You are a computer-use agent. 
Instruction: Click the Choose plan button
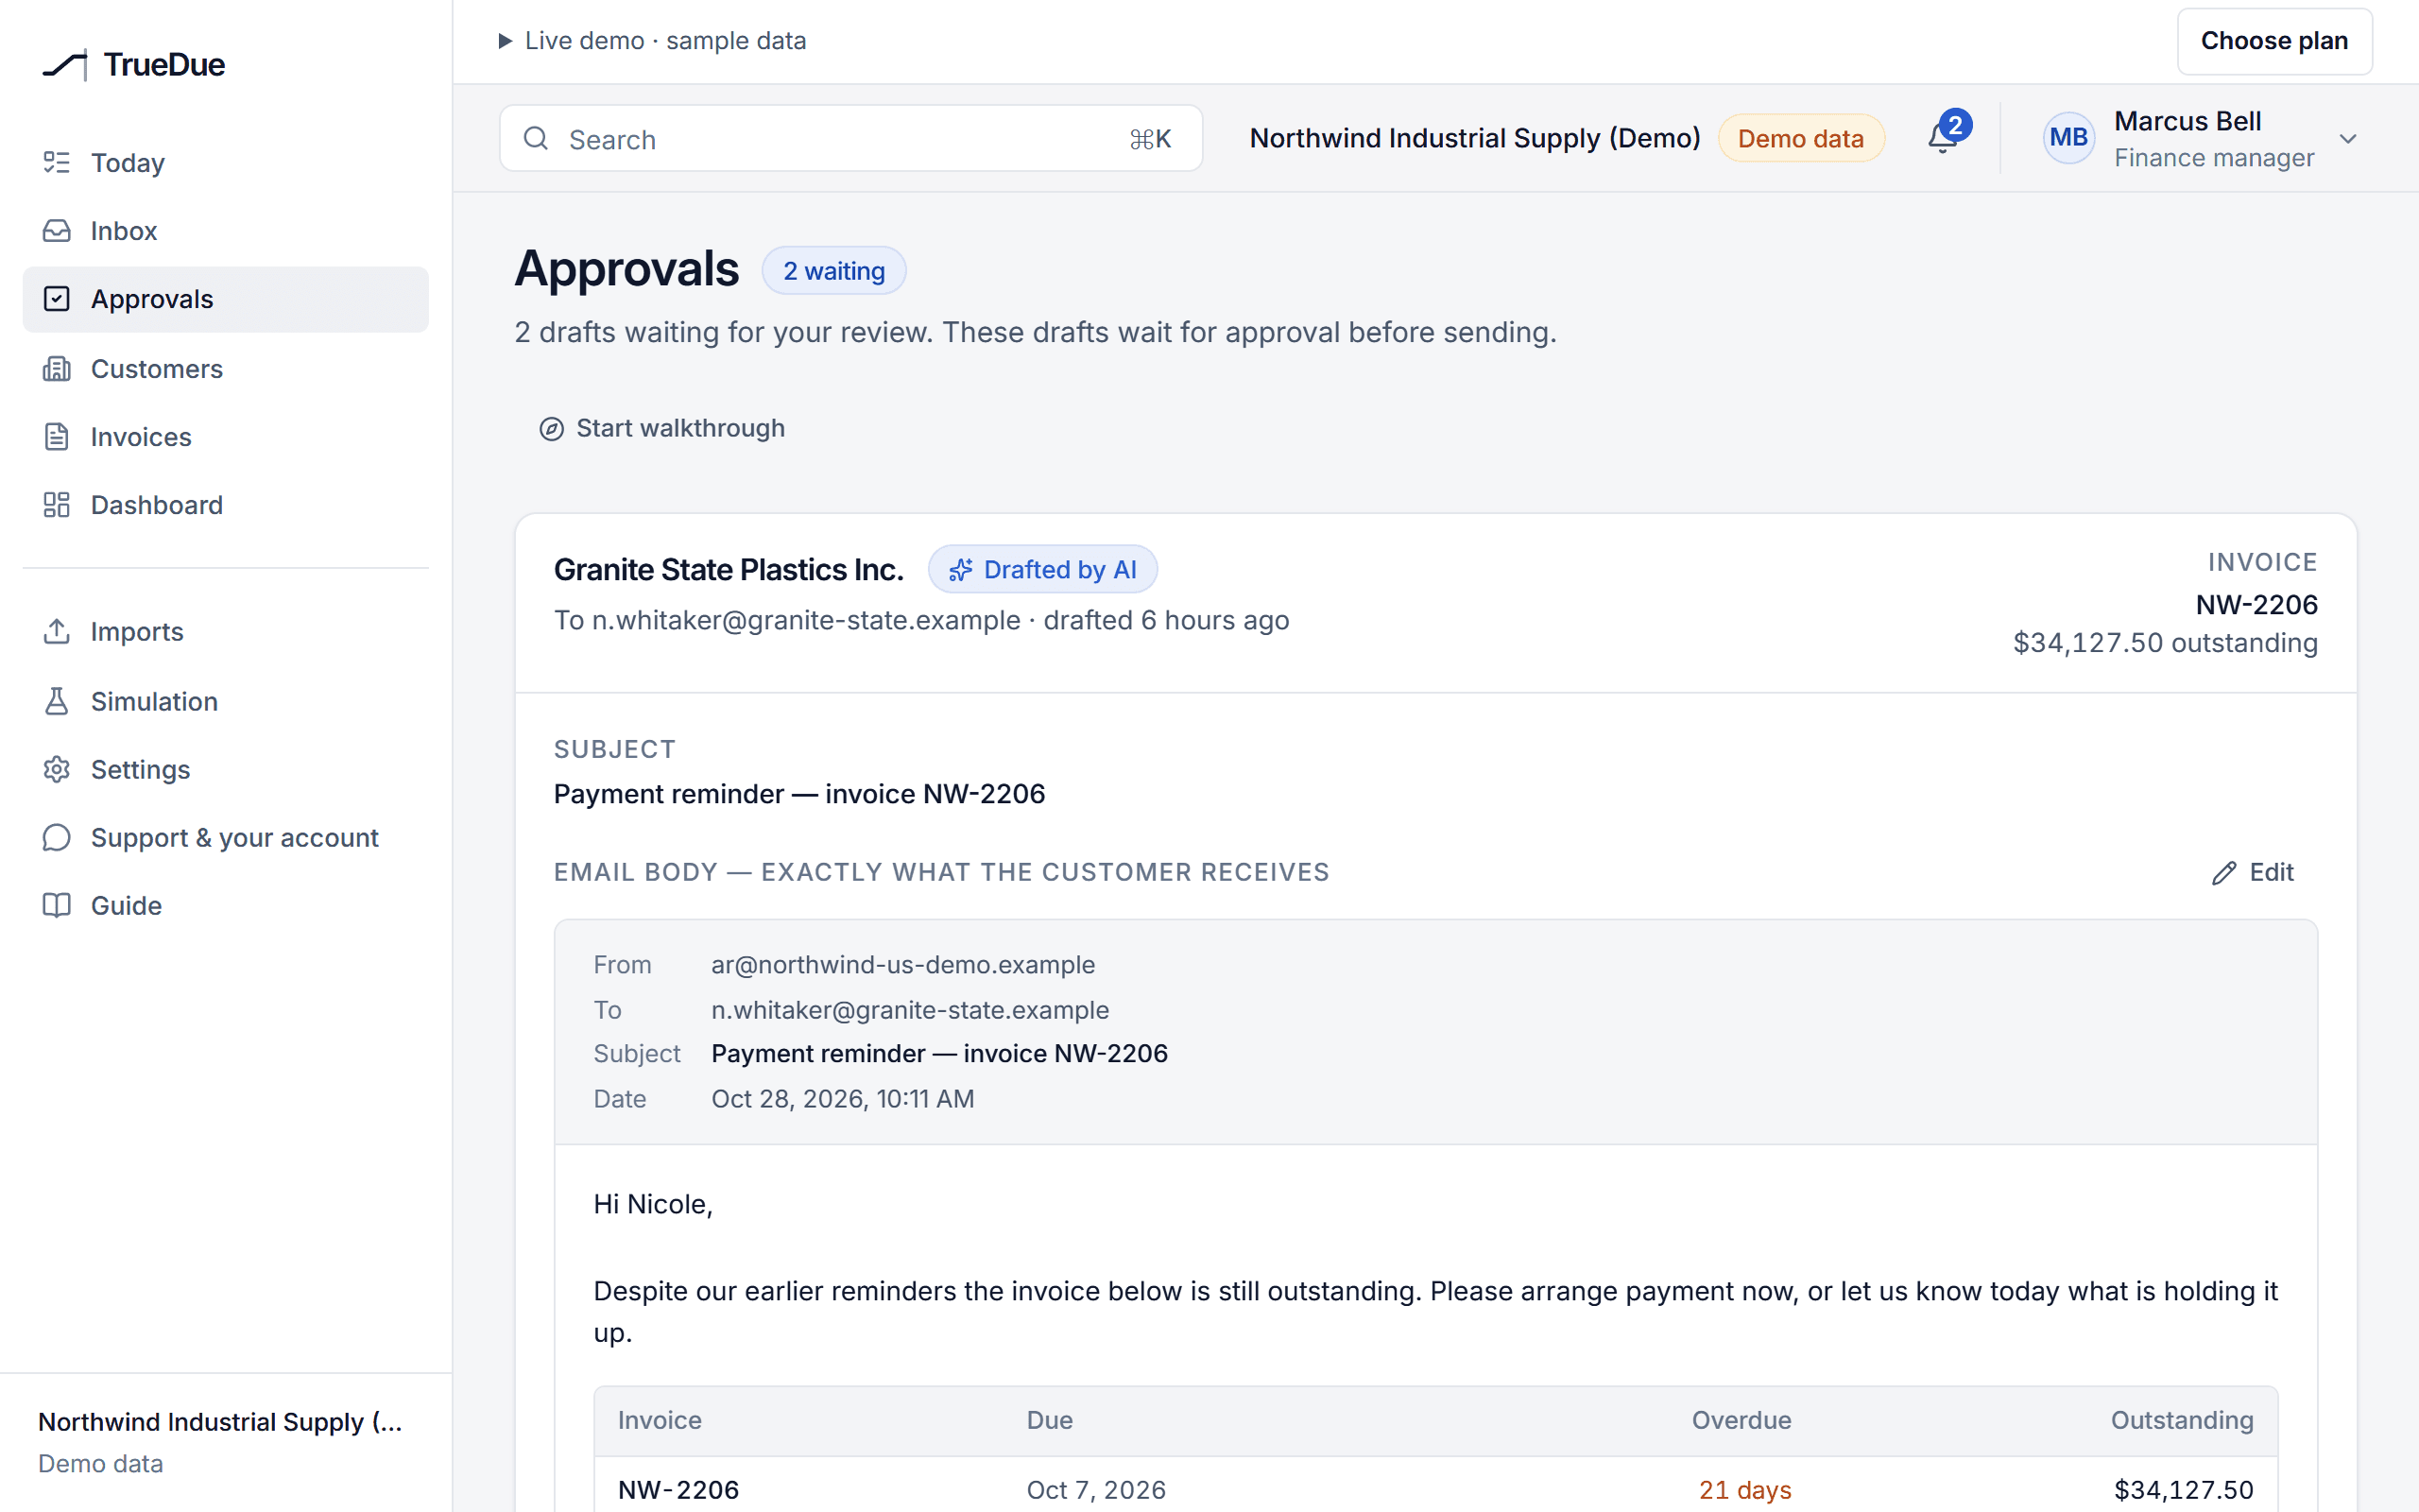[2274, 41]
